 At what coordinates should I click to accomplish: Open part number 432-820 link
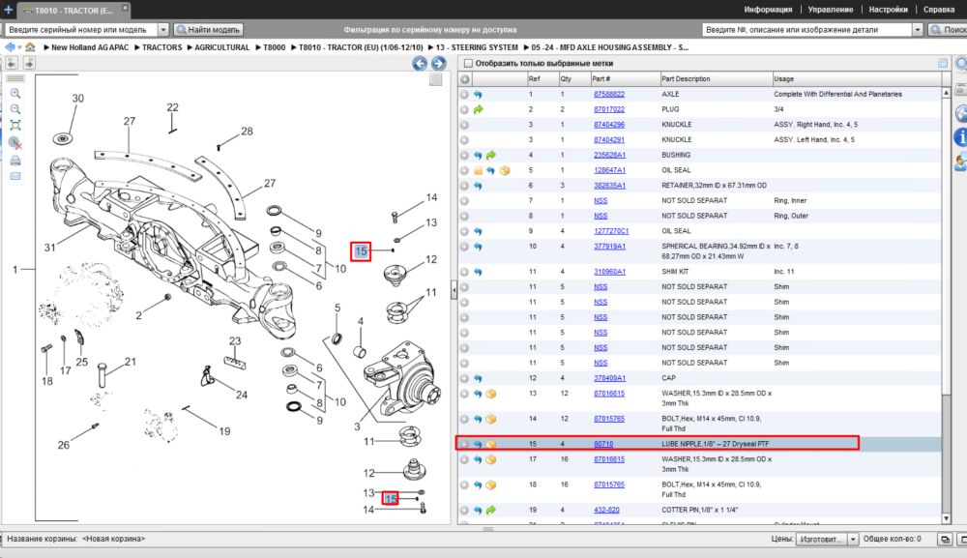coord(606,511)
